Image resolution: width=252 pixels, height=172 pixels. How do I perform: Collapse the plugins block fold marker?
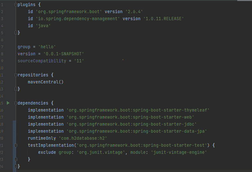pyautogui.click(x=15, y=5)
